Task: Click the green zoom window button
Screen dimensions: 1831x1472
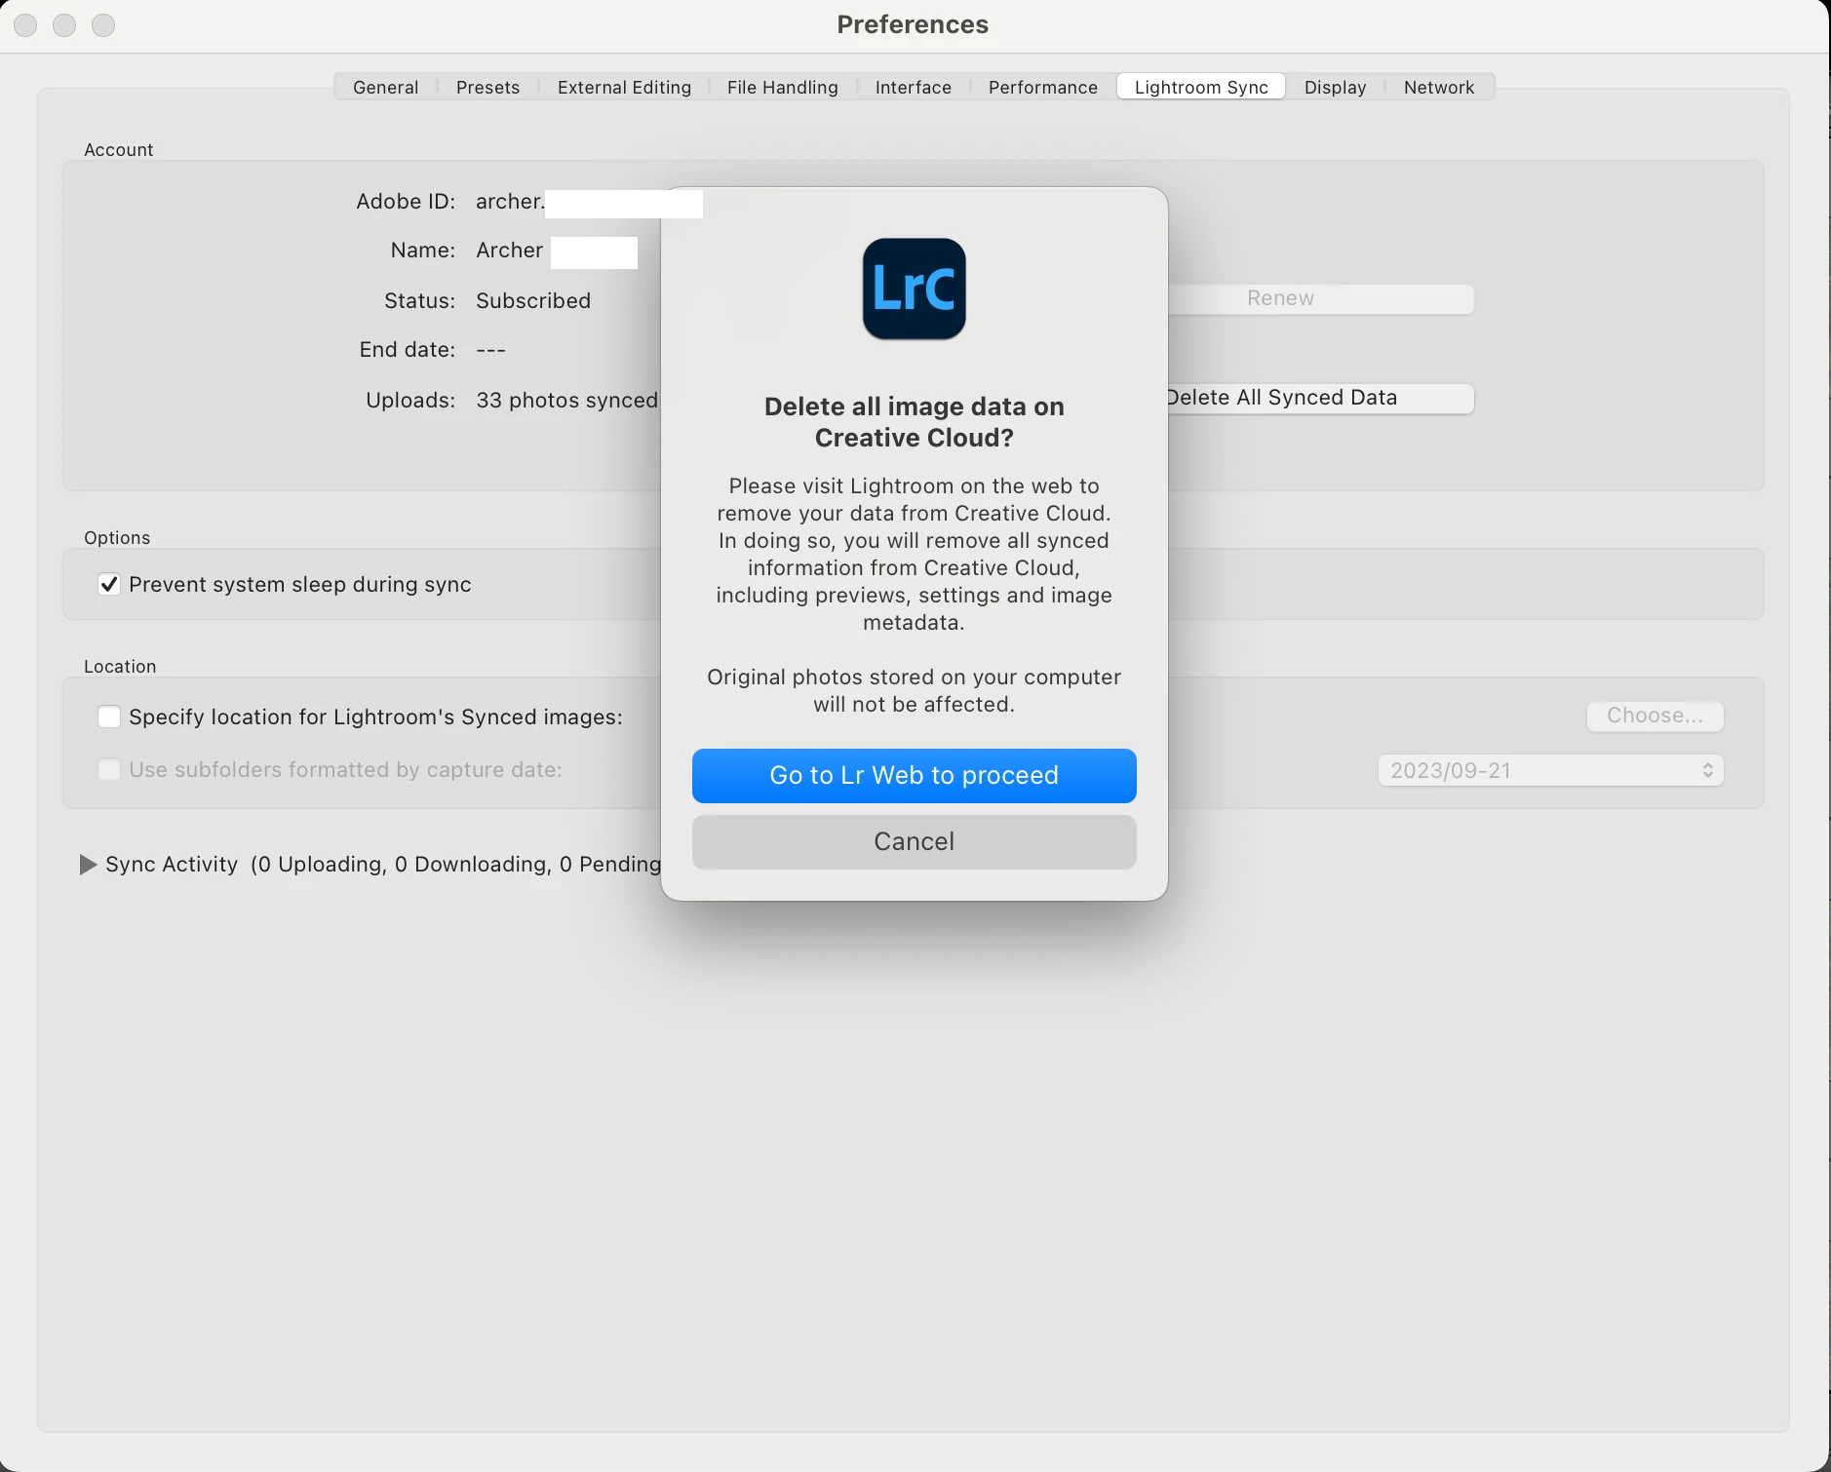Action: click(x=103, y=25)
